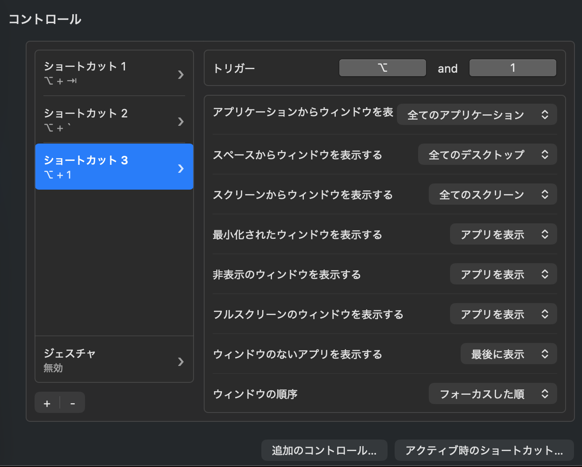Select ショートカット 1 in the list
The width and height of the screenshot is (582, 467).
(106, 73)
